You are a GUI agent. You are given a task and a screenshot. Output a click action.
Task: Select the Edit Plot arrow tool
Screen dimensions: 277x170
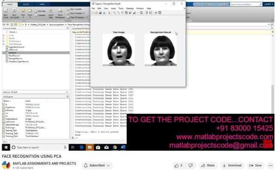110,13
